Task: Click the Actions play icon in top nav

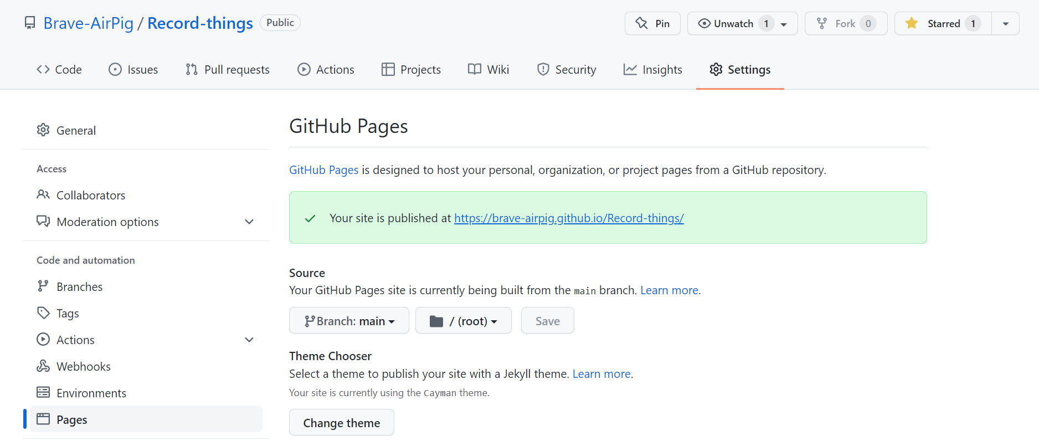Action: pyautogui.click(x=304, y=69)
